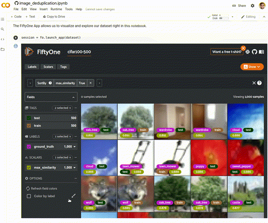This screenshot has height=223, width=268.
Task: Open the wolf test image thumbnail
Action: (99, 194)
